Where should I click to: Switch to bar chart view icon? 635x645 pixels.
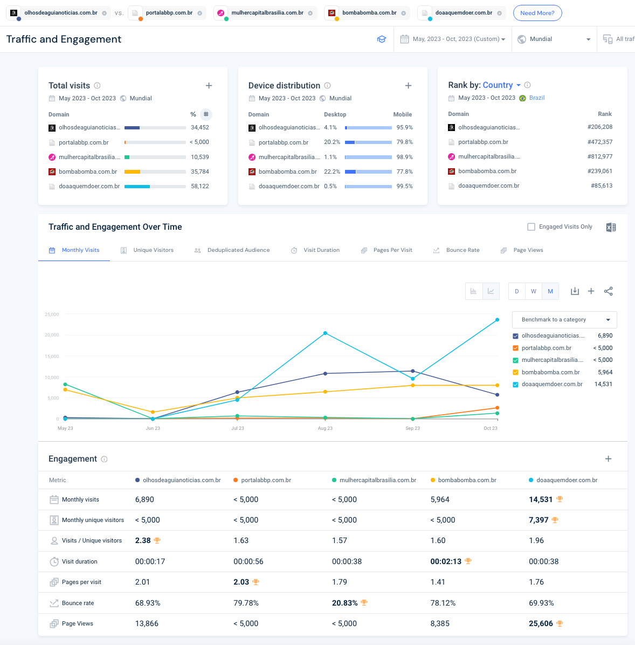click(474, 291)
